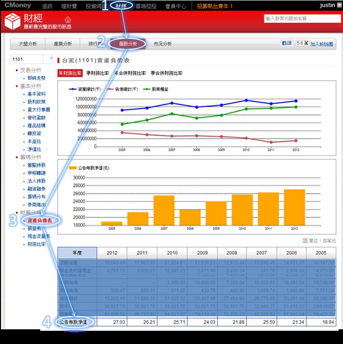Open 淨值比 in the sidebar
This screenshot has height=344, width=343.
(x=34, y=149)
